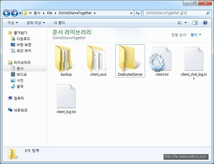Image resolution: width=214 pixels, height=164 pixels.
Task: Change view with the view icon
Action: [x=180, y=23]
